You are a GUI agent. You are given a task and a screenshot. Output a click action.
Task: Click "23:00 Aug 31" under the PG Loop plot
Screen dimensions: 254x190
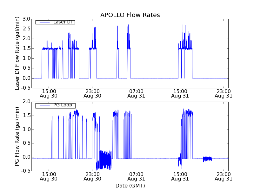click(224, 177)
